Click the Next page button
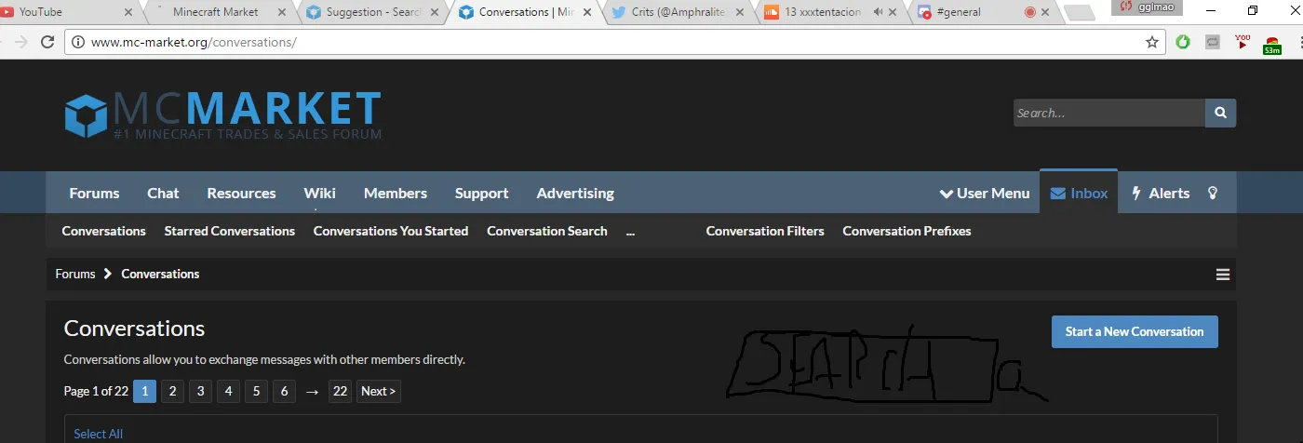Viewport: 1303px width, 443px height. tap(379, 391)
